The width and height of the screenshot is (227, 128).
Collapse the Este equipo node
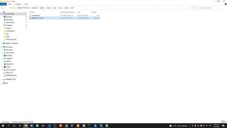[1, 47]
